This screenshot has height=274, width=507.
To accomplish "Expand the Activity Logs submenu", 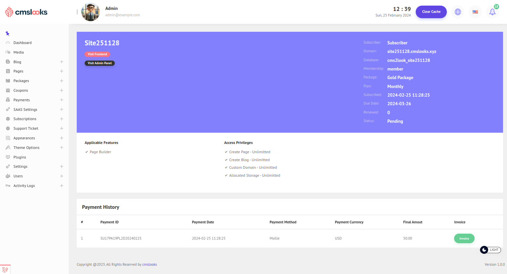I will click(x=62, y=186).
